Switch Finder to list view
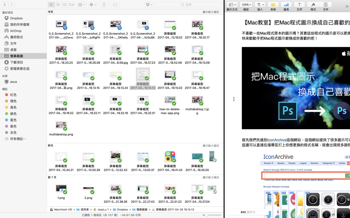 pyautogui.click(x=58, y=5)
